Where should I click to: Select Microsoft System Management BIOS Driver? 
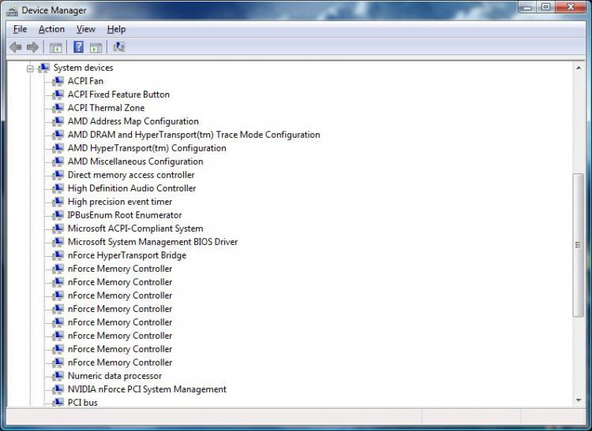click(x=152, y=242)
